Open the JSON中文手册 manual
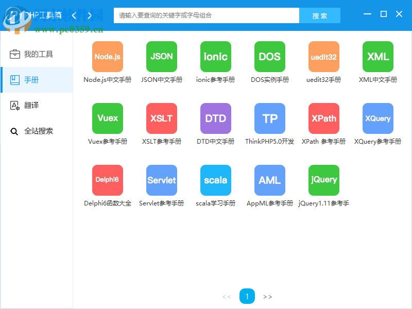 [161, 57]
